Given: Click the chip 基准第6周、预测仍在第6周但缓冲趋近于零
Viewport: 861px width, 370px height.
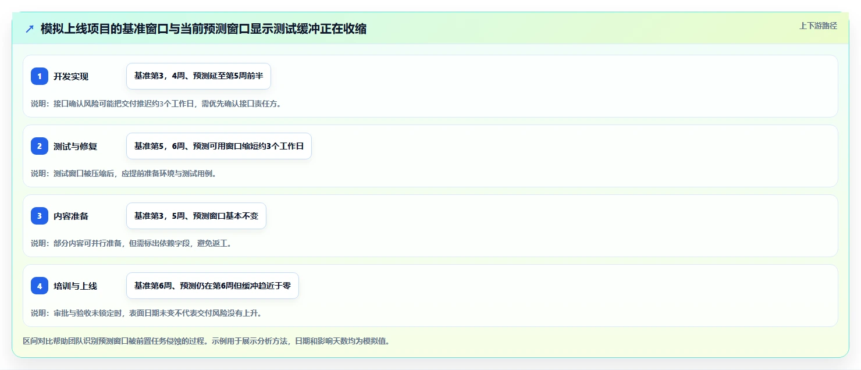Looking at the screenshot, I should (212, 286).
